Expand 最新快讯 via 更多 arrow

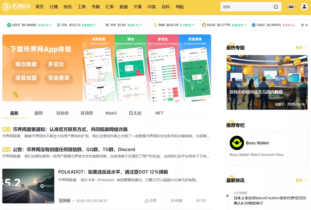[x=301, y=180]
